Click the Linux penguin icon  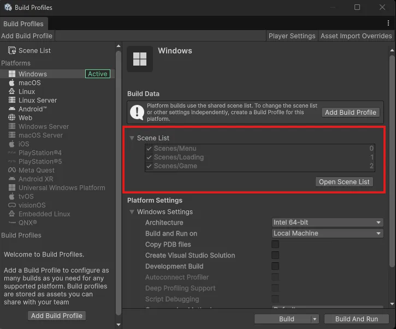[12, 91]
